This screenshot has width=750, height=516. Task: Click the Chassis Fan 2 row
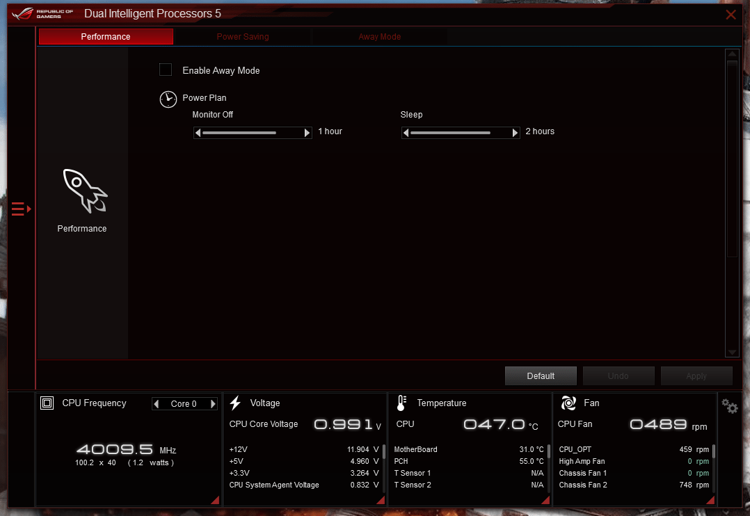click(x=634, y=485)
